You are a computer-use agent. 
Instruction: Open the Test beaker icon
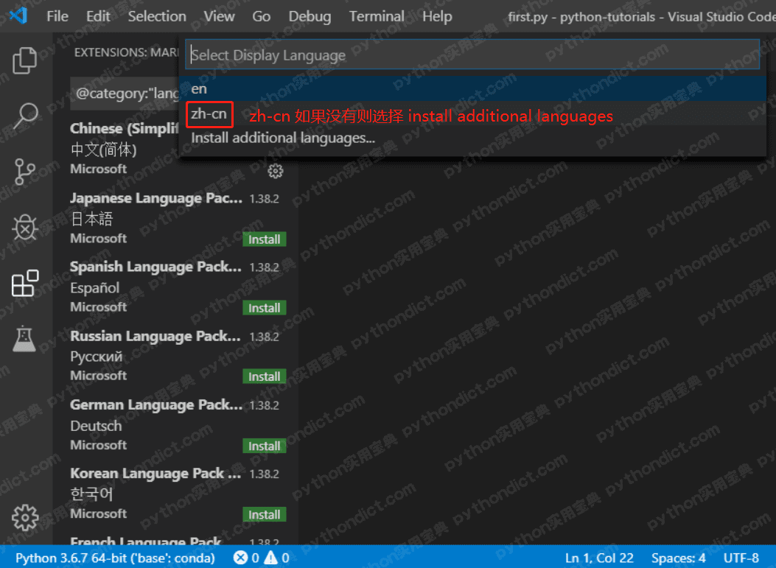[25, 339]
